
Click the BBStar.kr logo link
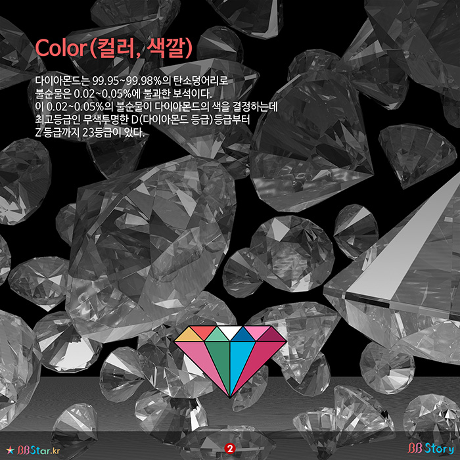tap(33, 449)
